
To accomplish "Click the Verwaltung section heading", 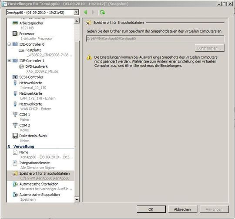I will [23, 146].
